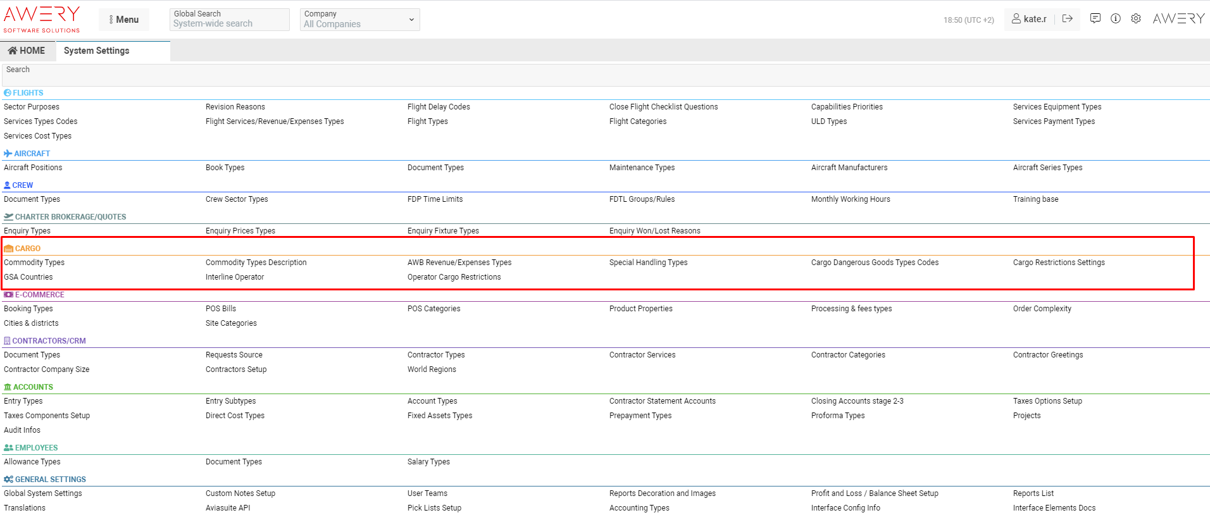Open Commodity Types under Cargo
This screenshot has height=527, width=1210.
(34, 263)
